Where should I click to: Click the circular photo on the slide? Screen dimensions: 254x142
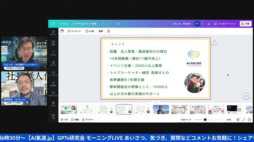[194, 83]
